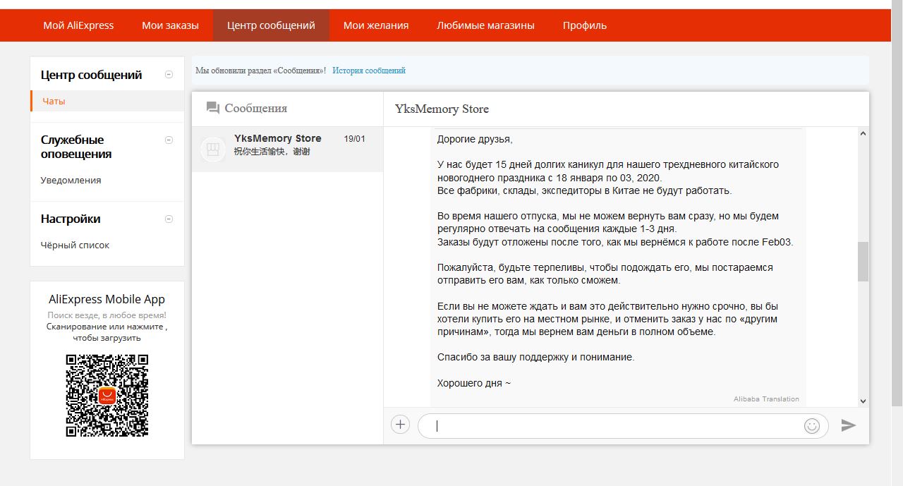Select the Центр сообщений tab
The height and width of the screenshot is (486, 903).
(271, 25)
